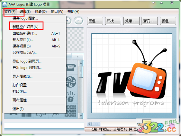The image size is (181, 136).
Task: Select 由模板新建(T)... menu entry
Action: coord(25,33)
